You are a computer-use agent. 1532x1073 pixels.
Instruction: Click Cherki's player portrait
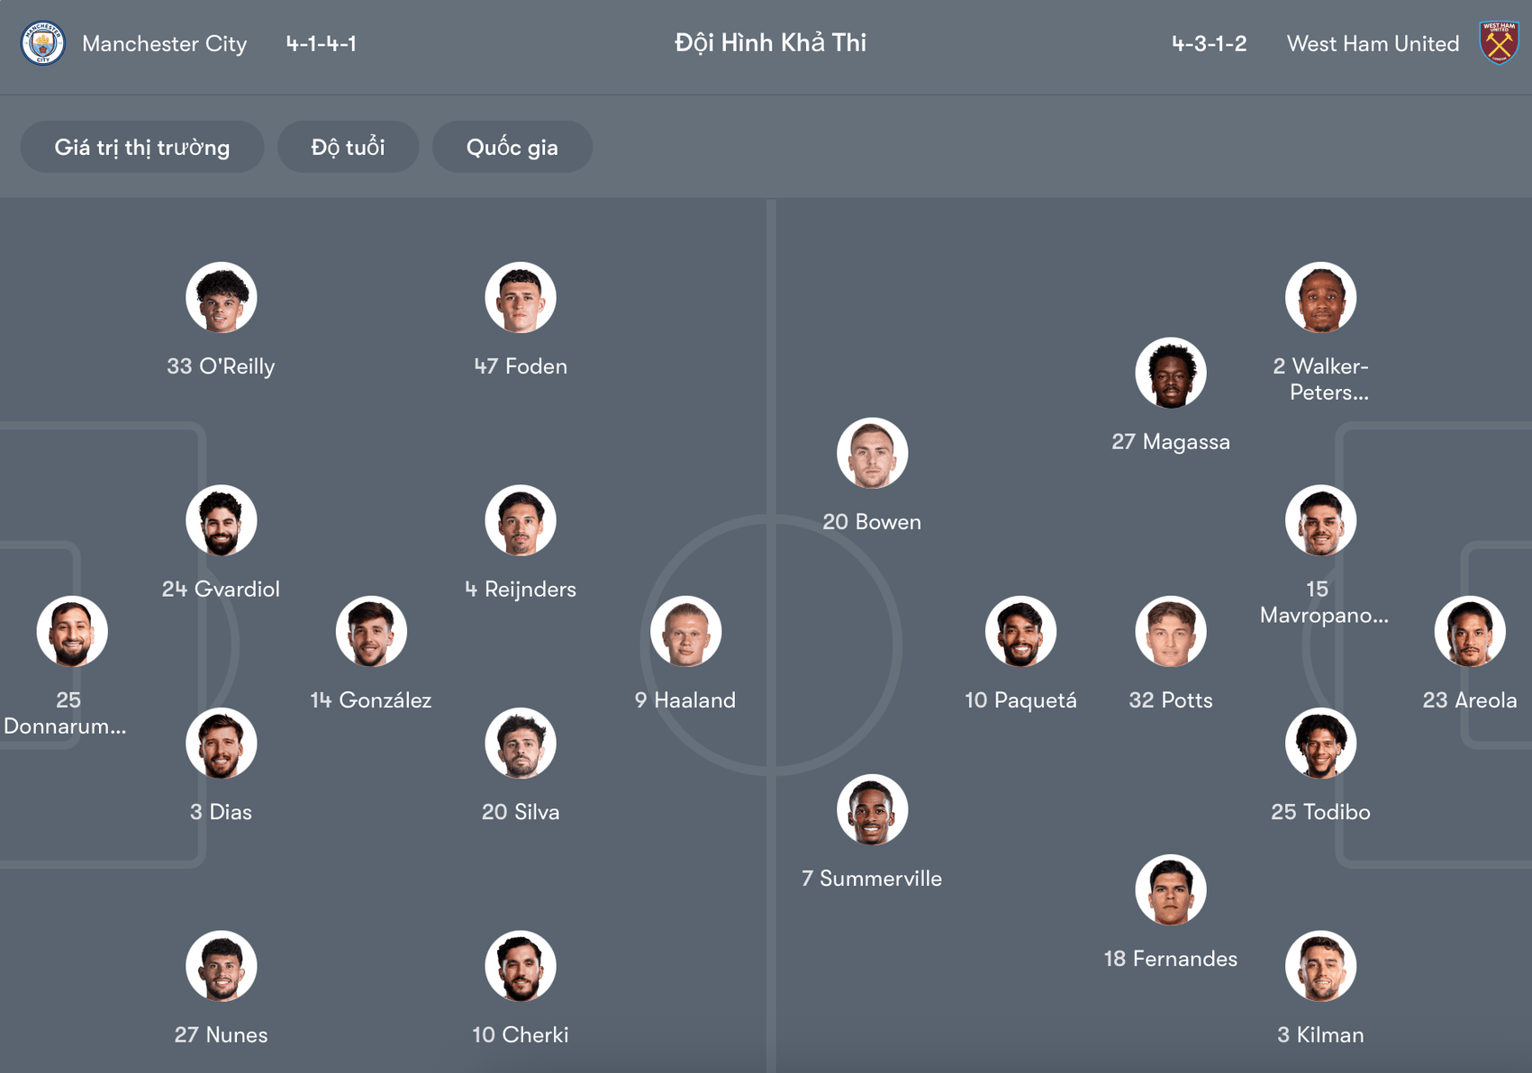pyautogui.click(x=521, y=966)
